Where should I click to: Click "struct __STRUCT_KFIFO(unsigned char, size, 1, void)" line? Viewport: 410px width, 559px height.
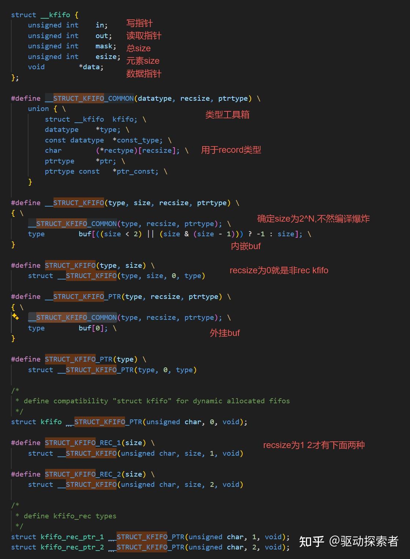pos(136,454)
